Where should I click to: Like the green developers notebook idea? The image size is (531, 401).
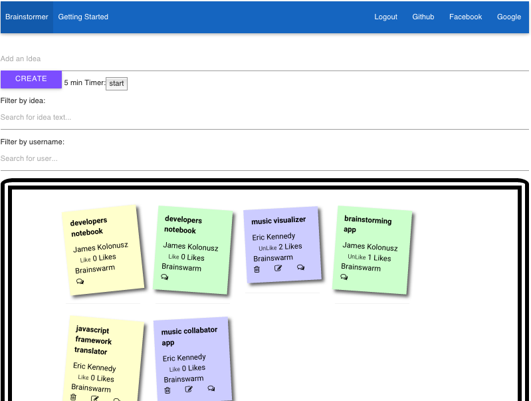pos(173,257)
